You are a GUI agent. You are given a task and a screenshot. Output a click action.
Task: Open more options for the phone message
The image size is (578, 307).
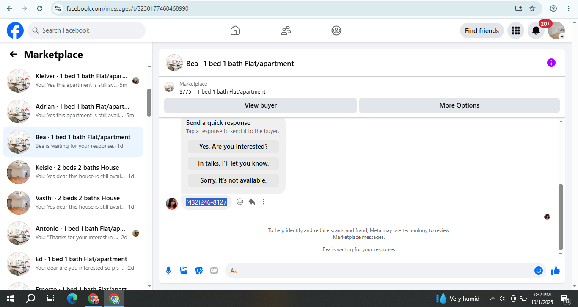[x=264, y=202]
